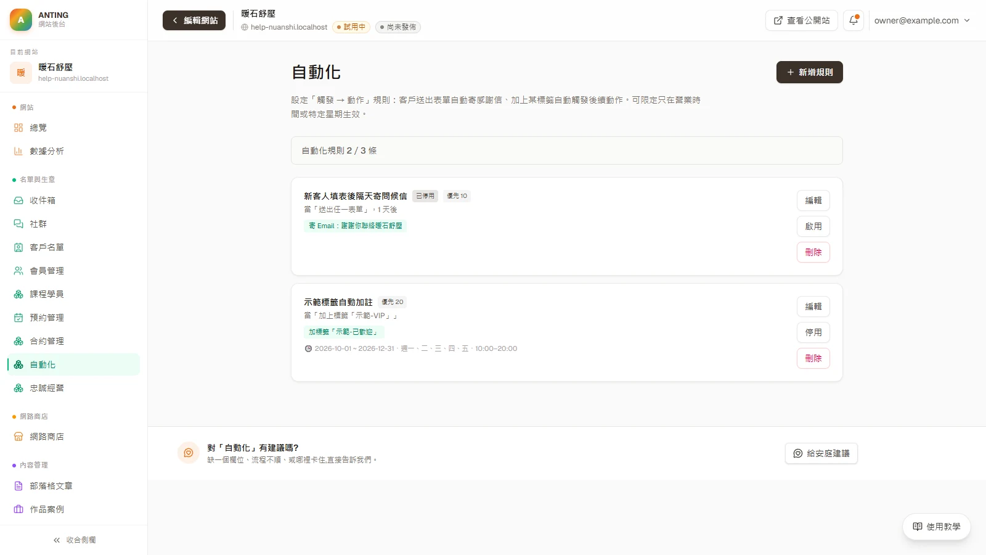Go back via 編輯網站 button
Viewport: 986px width, 555px height.
coord(194,20)
